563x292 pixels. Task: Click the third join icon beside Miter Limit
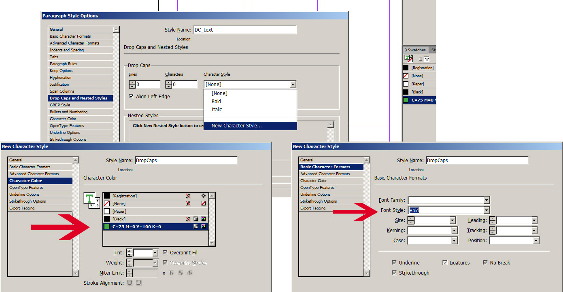click(x=189, y=273)
